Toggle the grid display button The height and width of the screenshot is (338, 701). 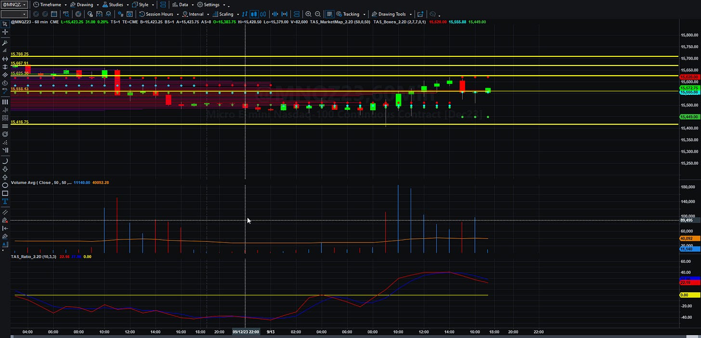330,14
